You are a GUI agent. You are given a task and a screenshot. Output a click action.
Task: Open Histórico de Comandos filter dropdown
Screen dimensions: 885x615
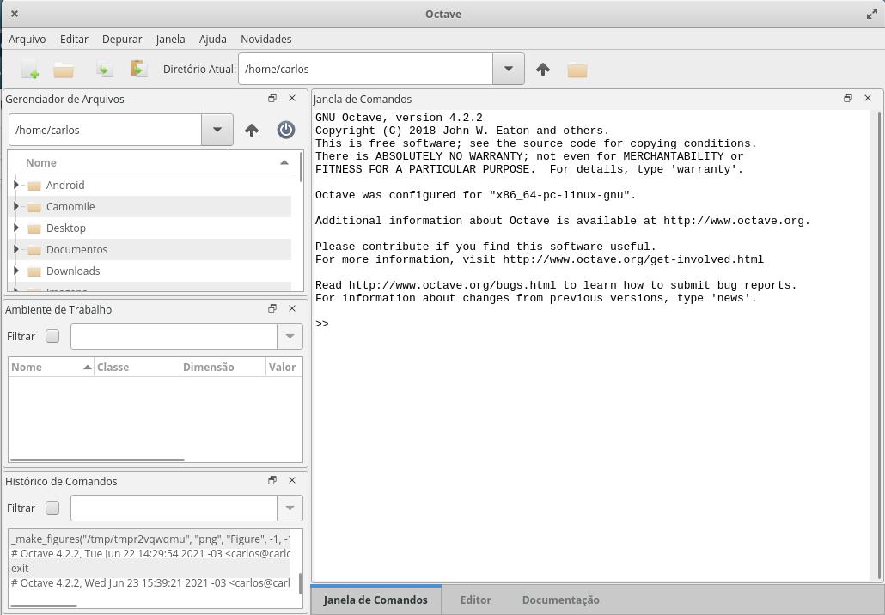[290, 508]
